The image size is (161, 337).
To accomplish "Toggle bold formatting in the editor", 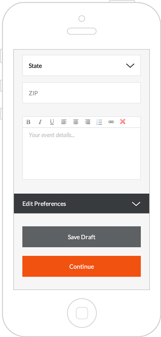I will [x=28, y=122].
